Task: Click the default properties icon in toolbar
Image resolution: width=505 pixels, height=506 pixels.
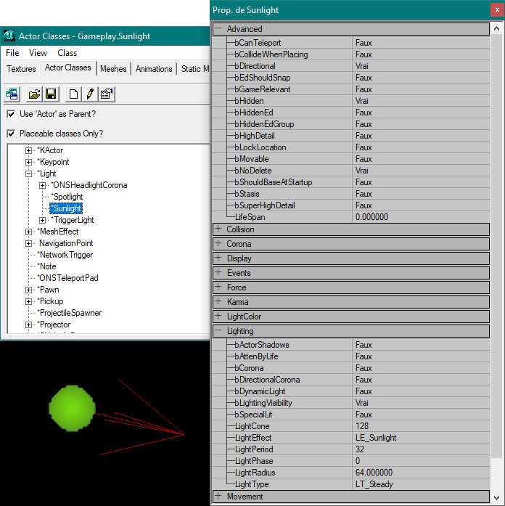Action: click(x=106, y=94)
